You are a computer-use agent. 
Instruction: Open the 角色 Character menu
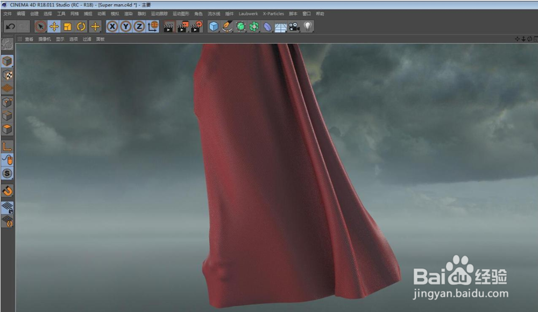pos(199,14)
